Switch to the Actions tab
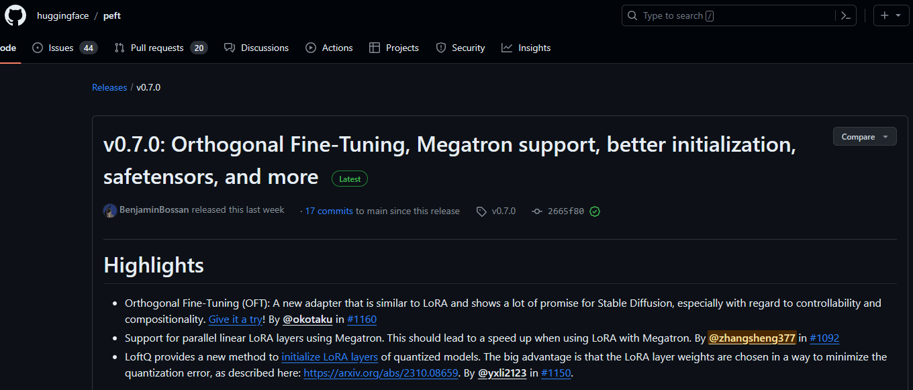Image resolution: width=913 pixels, height=390 pixels. pyautogui.click(x=329, y=48)
